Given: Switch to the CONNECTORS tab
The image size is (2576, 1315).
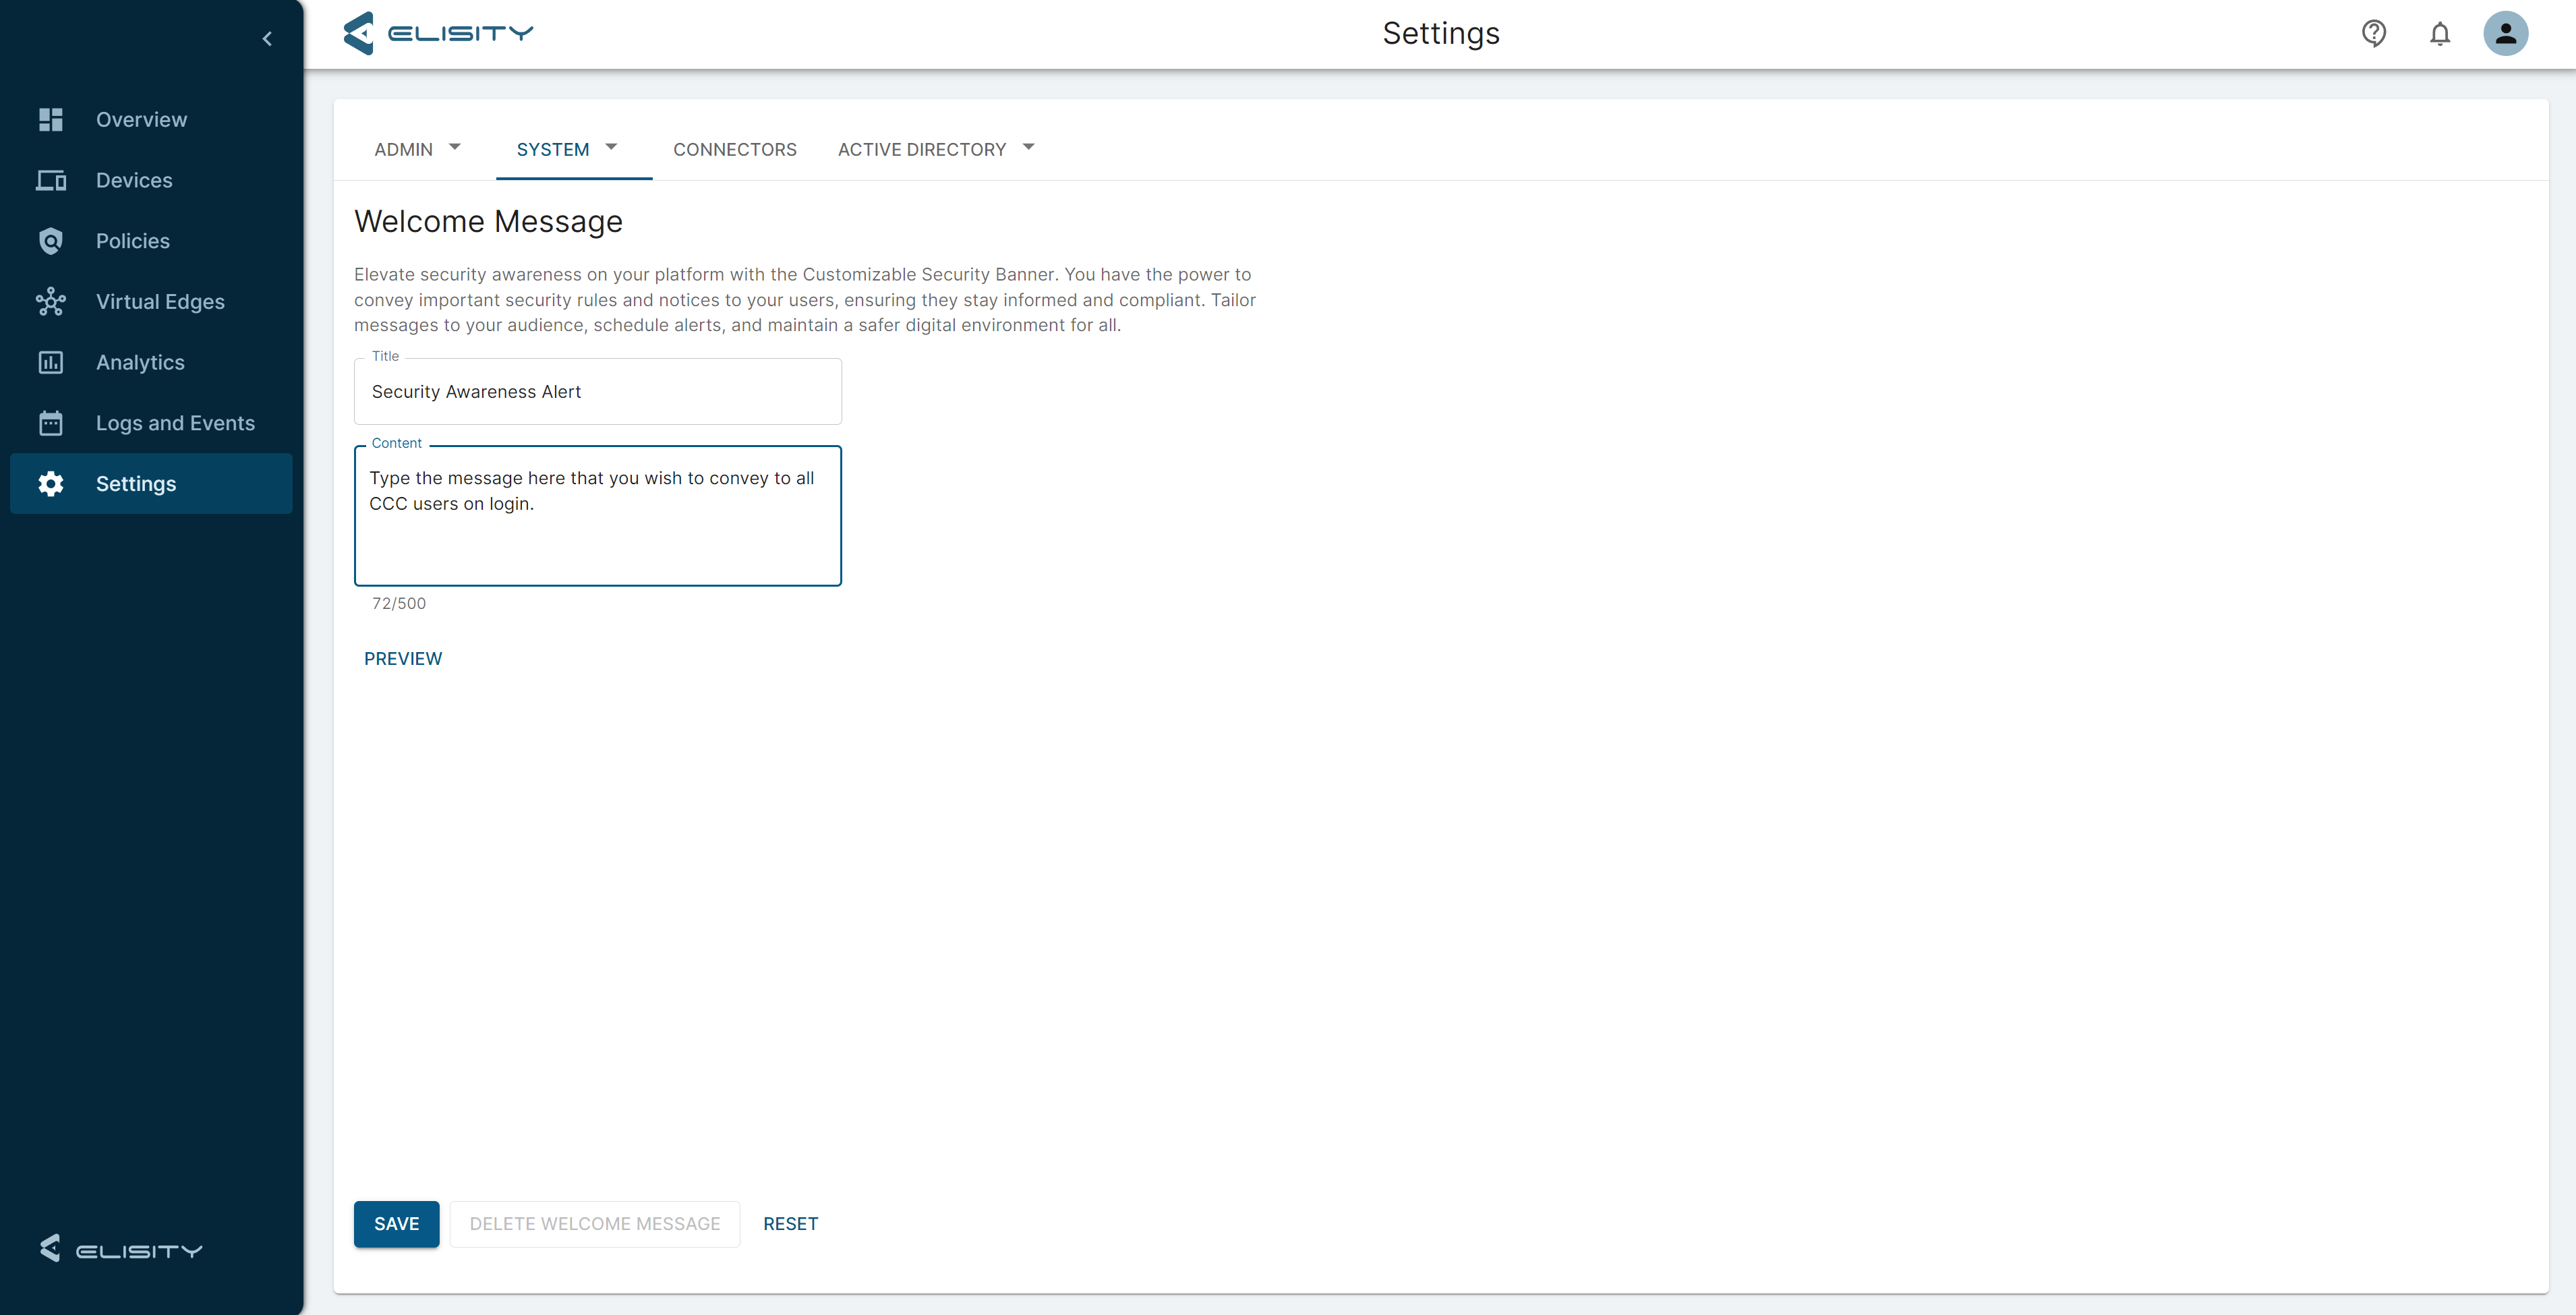Looking at the screenshot, I should tap(734, 149).
